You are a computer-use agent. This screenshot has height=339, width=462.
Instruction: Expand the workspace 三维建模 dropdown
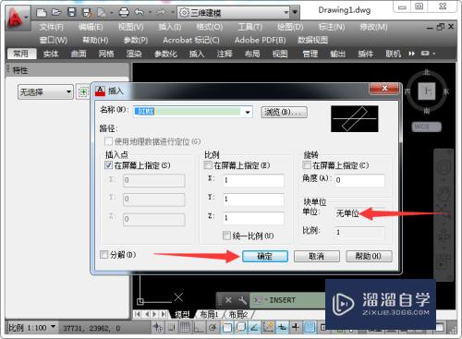pos(286,13)
